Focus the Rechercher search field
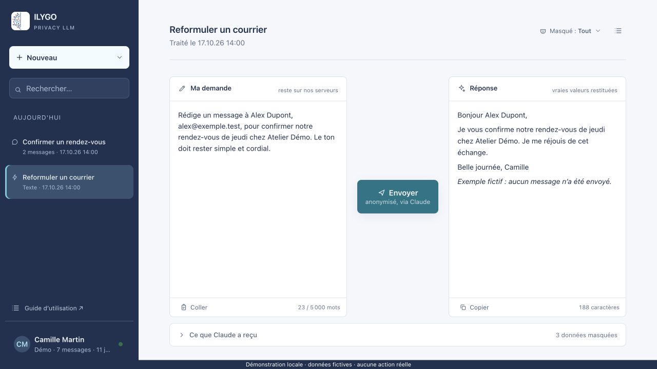This screenshot has width=657, height=369. point(69,88)
